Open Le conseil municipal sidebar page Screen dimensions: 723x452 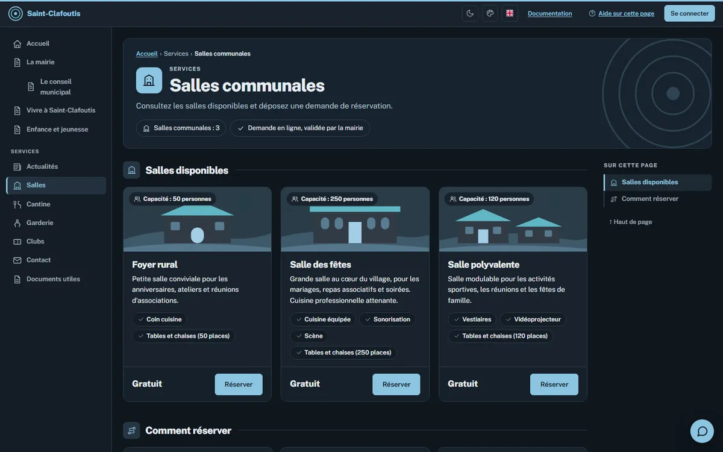[x=63, y=87]
